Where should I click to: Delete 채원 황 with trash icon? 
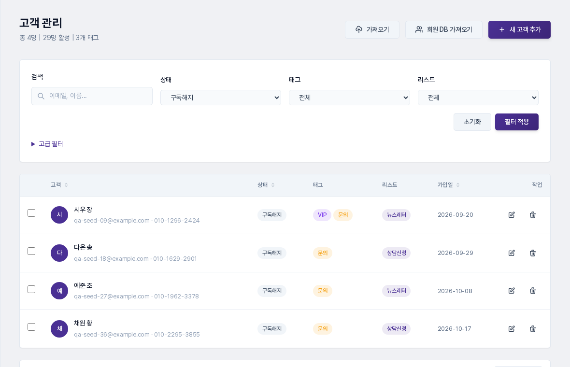532,329
